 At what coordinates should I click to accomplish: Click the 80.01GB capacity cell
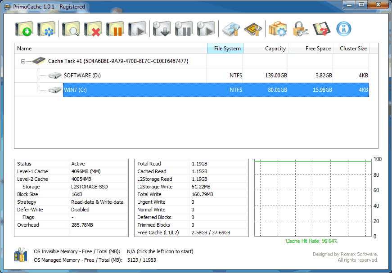click(x=278, y=90)
